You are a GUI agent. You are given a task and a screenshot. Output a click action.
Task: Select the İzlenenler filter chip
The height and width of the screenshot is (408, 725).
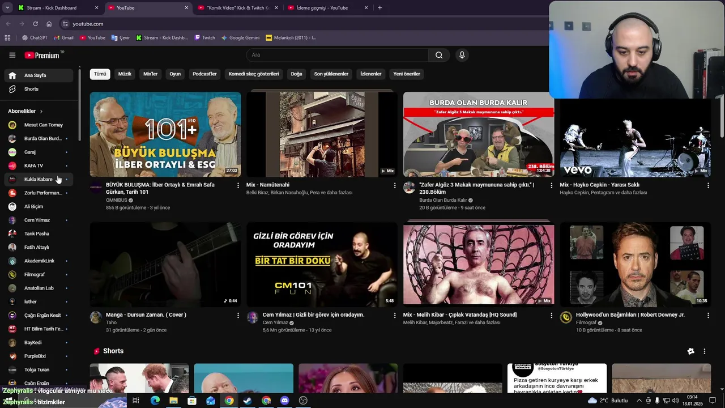click(x=371, y=74)
